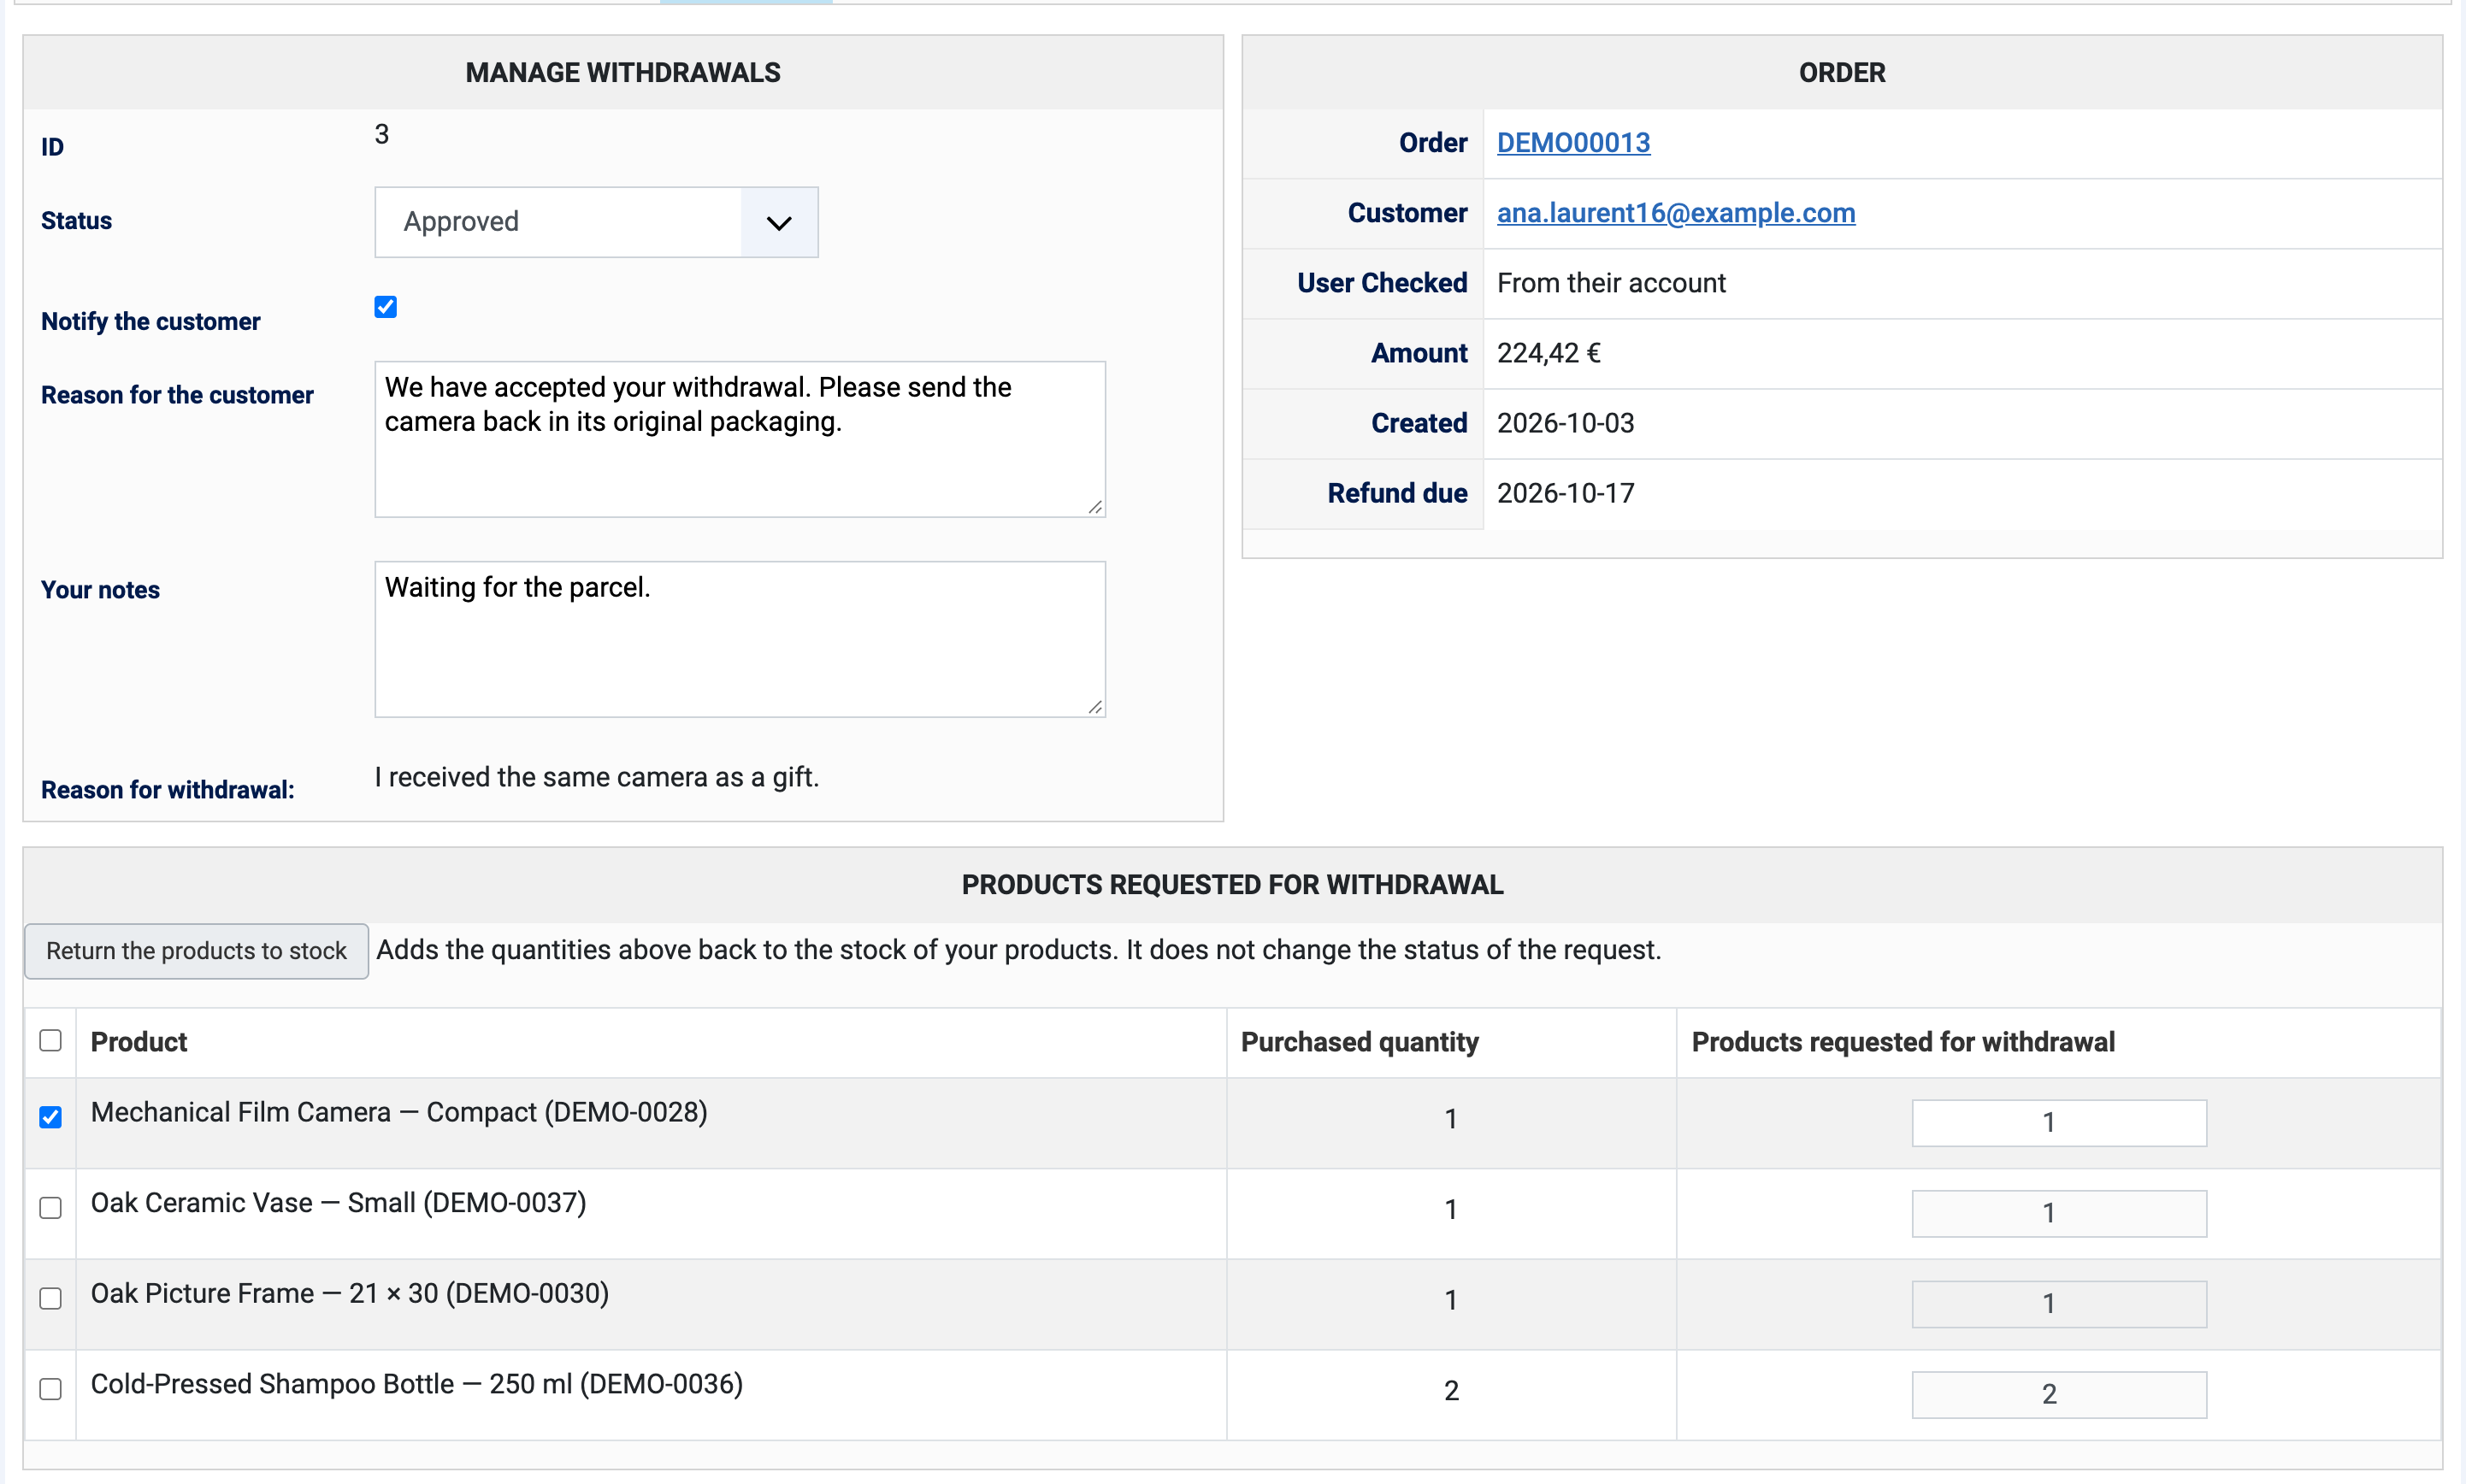Click withdrawal quantity field for Oak Ceramic Vase
The height and width of the screenshot is (1484, 2466).
tap(2059, 1214)
